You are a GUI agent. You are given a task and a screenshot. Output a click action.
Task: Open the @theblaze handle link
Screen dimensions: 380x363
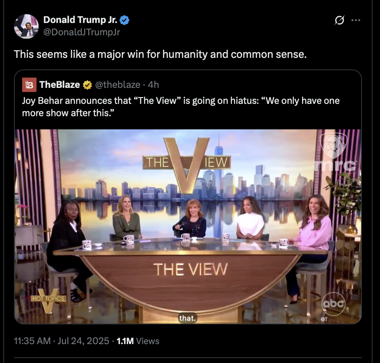pos(117,85)
